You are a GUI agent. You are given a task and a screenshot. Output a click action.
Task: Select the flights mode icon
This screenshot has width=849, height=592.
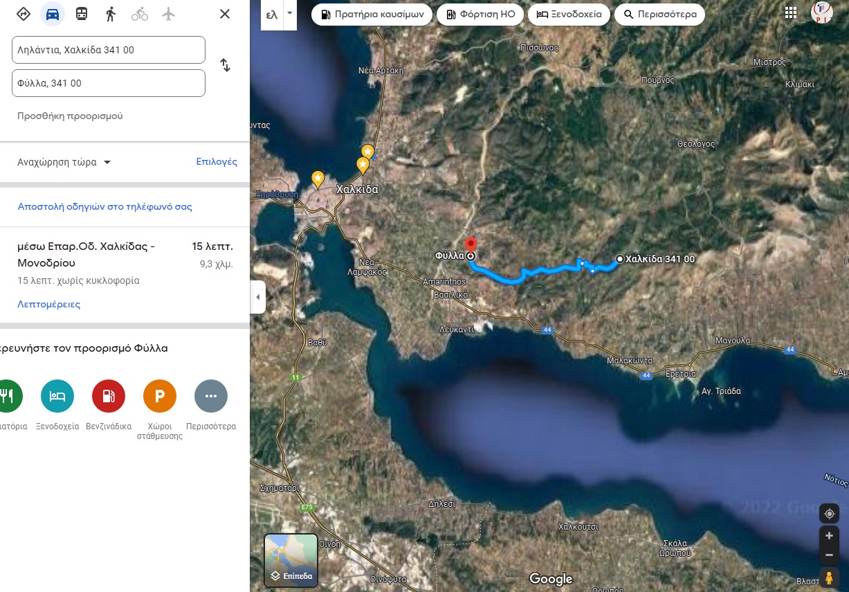(169, 14)
